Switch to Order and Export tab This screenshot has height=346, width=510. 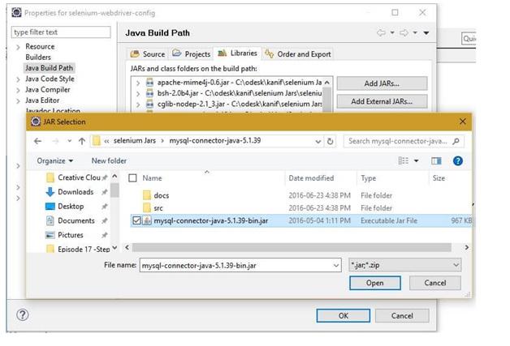click(297, 53)
